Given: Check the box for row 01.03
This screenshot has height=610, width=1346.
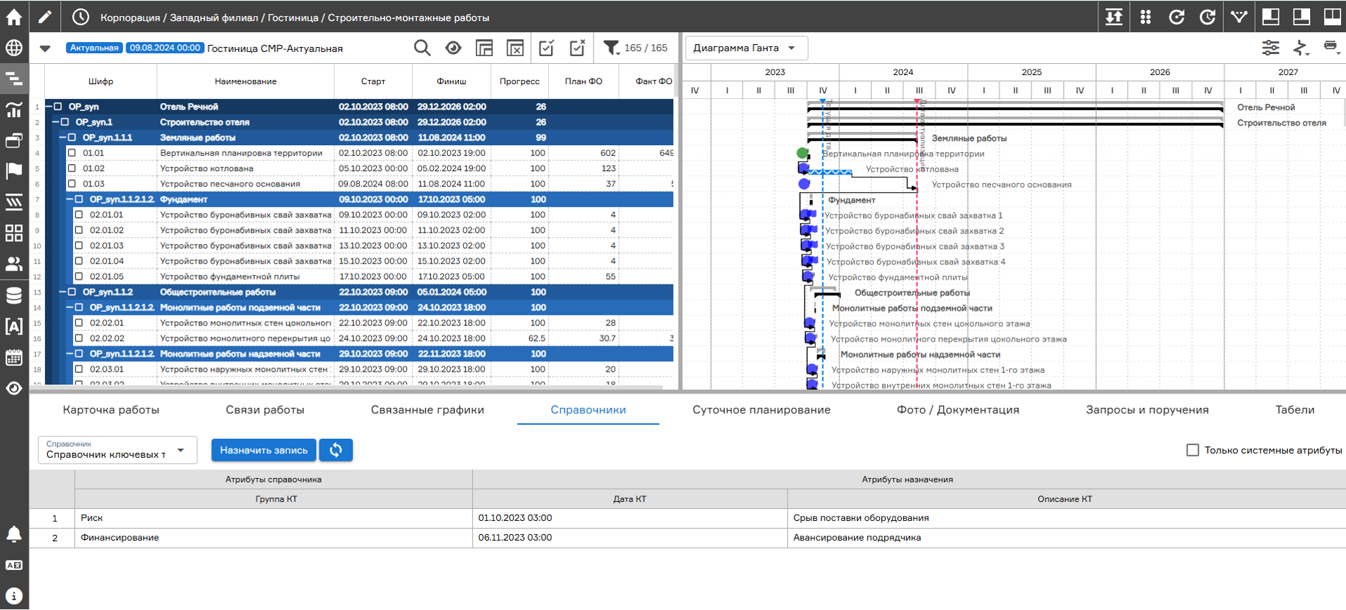Looking at the screenshot, I should click(x=72, y=184).
